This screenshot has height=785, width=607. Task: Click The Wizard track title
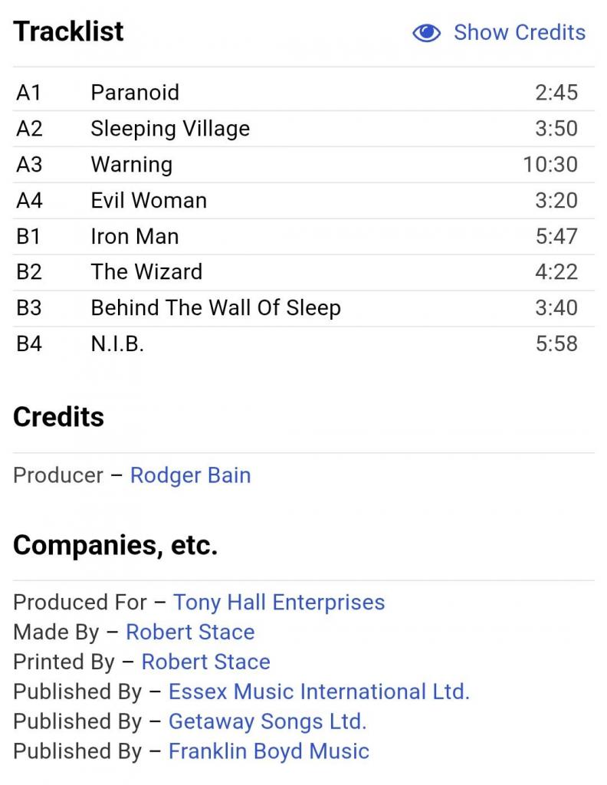coord(146,272)
